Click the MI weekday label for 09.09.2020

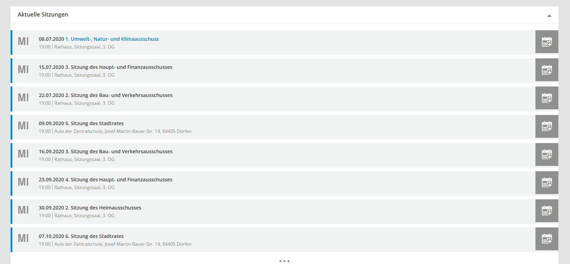(x=23, y=126)
